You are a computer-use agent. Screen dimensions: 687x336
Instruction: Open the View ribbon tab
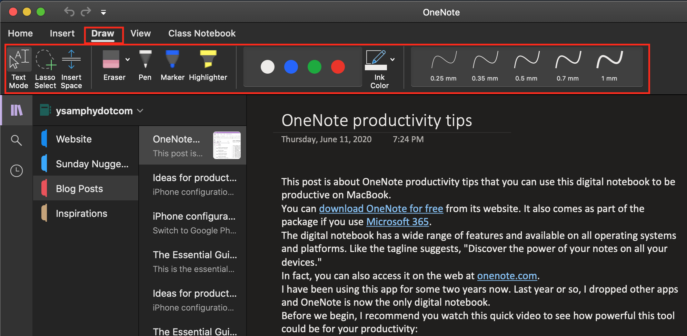pyautogui.click(x=141, y=33)
